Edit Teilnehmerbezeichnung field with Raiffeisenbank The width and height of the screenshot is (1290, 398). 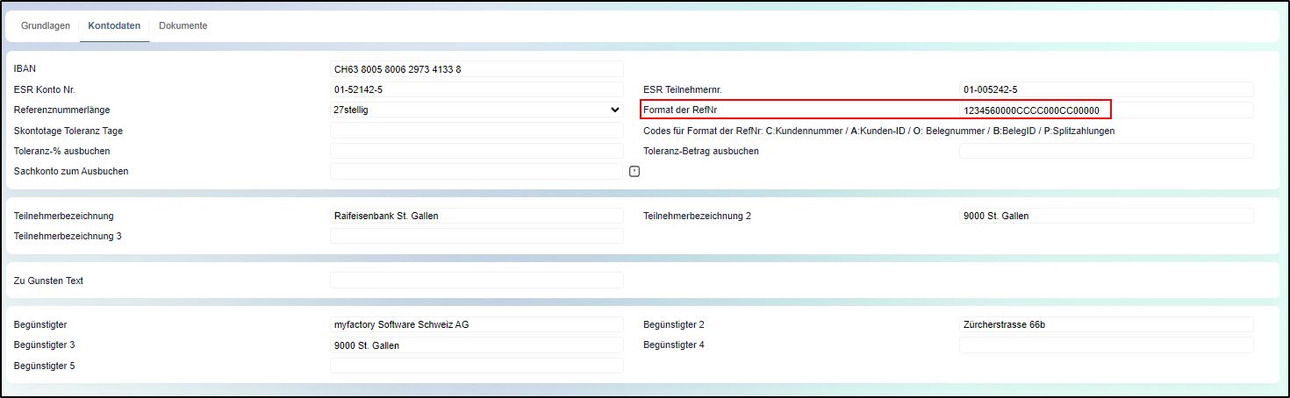(477, 216)
